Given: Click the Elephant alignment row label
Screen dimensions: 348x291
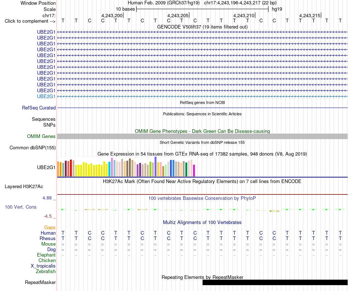Looking at the screenshot, I should [x=46, y=255].
